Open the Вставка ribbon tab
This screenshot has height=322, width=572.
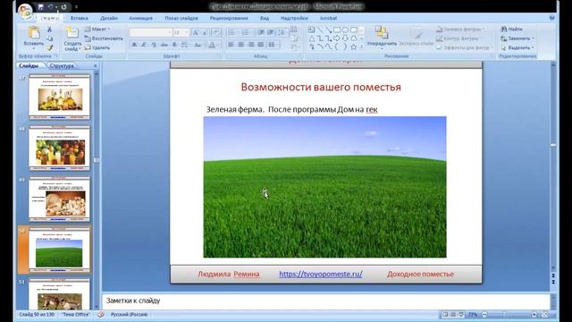(80, 18)
